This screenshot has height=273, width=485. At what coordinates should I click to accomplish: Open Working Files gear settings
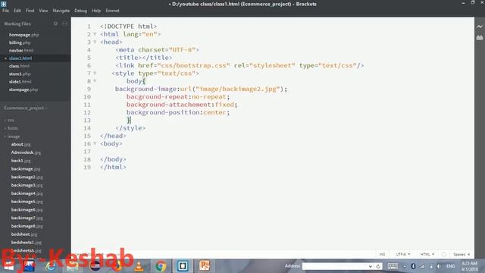click(55, 24)
